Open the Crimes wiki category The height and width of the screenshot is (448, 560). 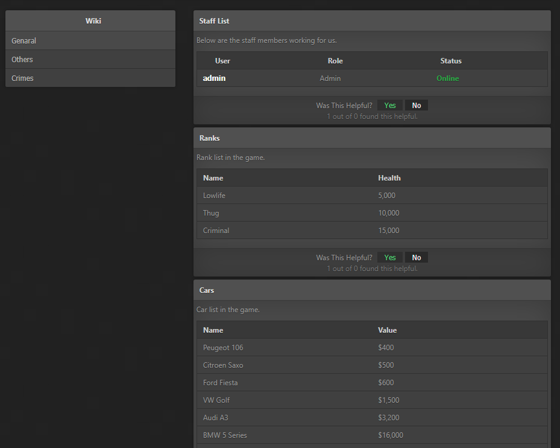[23, 78]
